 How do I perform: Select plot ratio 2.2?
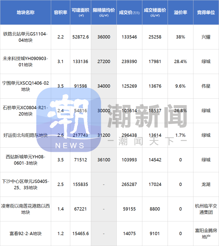pyautogui.click(x=61, y=37)
